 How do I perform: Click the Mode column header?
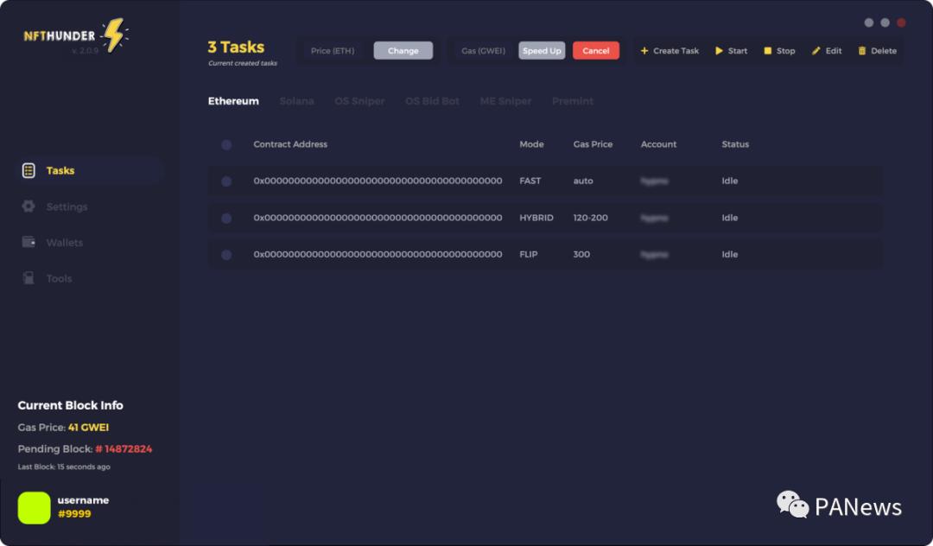(x=531, y=144)
